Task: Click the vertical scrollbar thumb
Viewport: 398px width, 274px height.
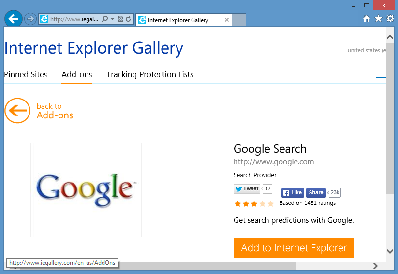Action: point(390,118)
